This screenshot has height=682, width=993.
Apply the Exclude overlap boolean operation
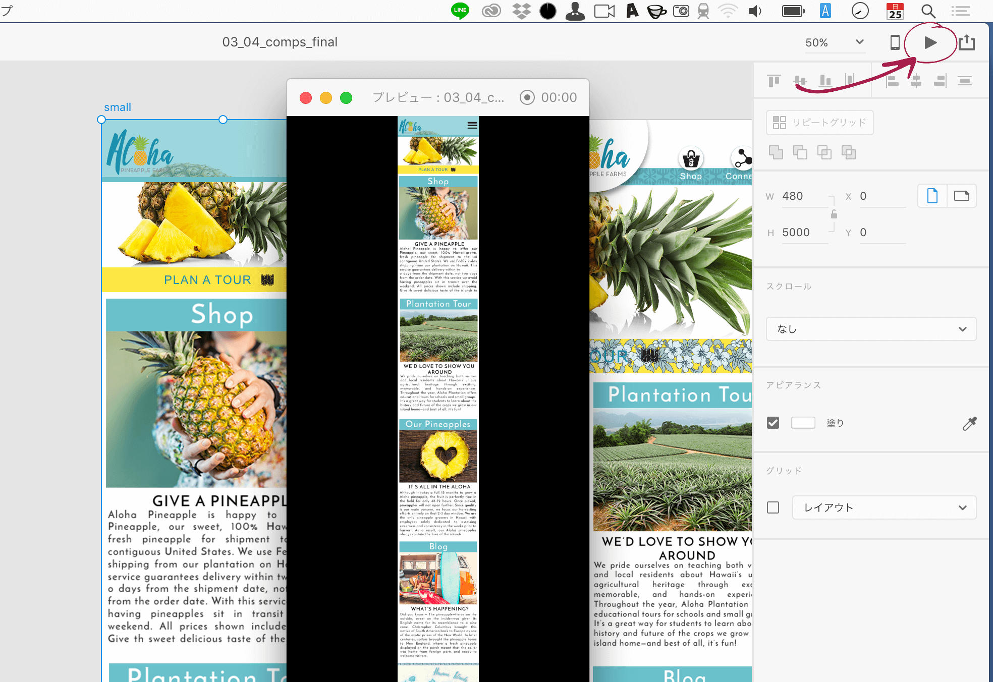[849, 152]
